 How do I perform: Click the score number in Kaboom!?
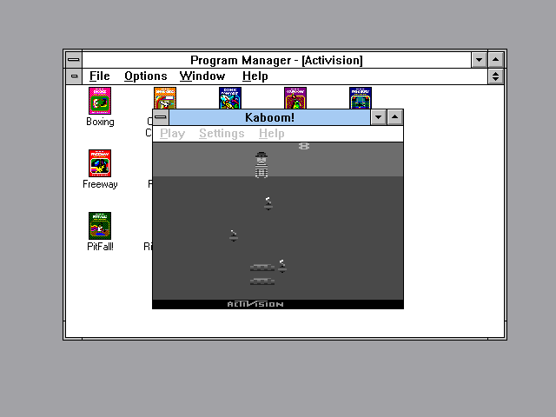pos(304,146)
